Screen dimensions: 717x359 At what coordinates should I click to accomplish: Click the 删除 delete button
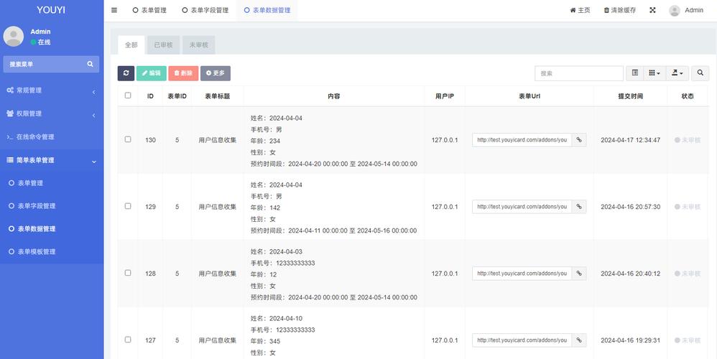pyautogui.click(x=183, y=73)
